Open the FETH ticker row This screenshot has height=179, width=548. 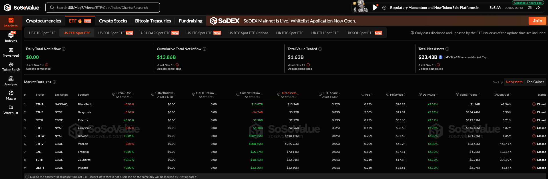click(285, 120)
